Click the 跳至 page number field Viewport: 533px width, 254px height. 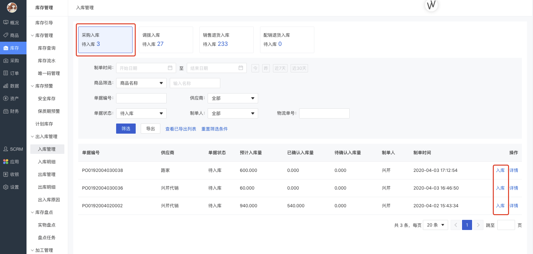point(506,225)
